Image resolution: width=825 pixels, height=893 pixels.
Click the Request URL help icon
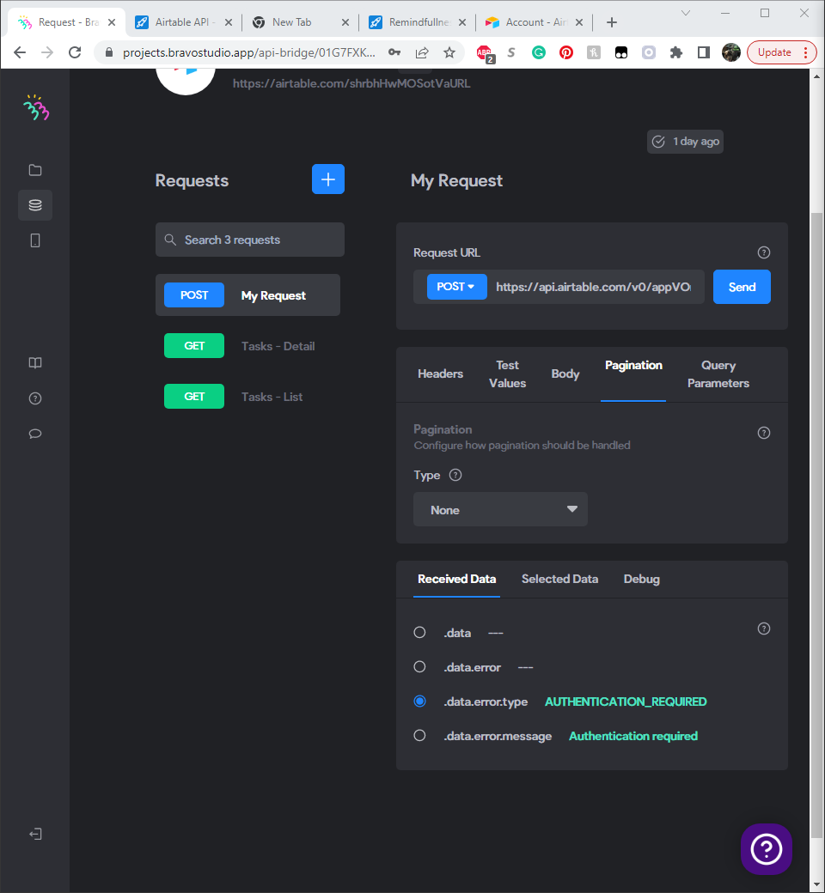coord(764,252)
